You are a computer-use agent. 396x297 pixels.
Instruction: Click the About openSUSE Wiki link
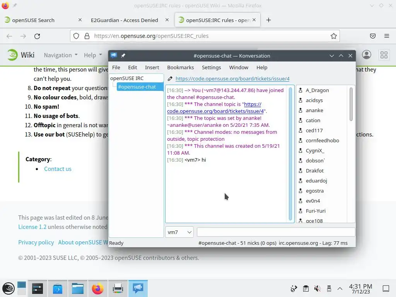pos(83,242)
